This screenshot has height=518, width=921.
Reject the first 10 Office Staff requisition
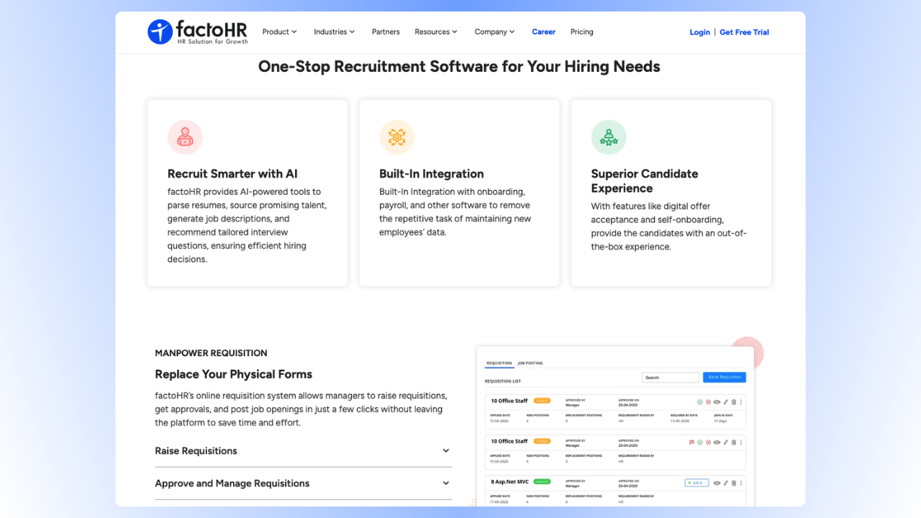[708, 401]
